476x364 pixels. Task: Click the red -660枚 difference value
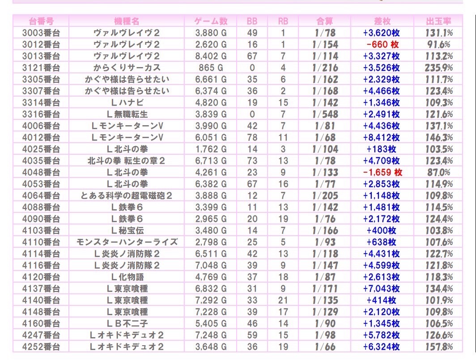(x=382, y=44)
